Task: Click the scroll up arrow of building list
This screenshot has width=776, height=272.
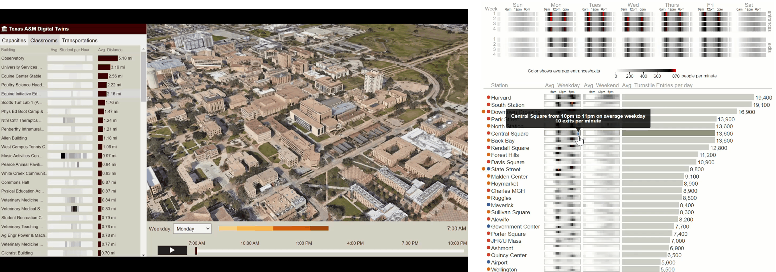Action: pyautogui.click(x=143, y=49)
